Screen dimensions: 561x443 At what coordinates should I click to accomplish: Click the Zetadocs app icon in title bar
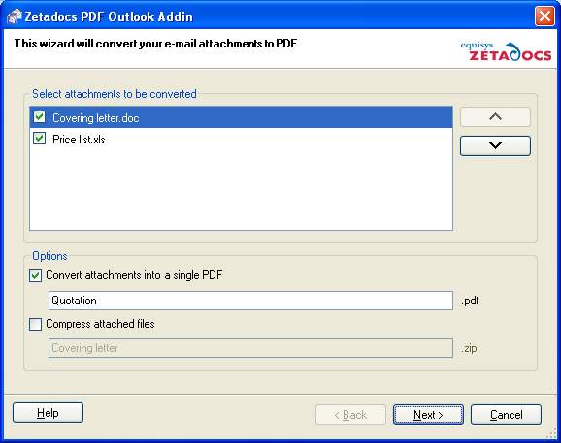tap(15, 16)
